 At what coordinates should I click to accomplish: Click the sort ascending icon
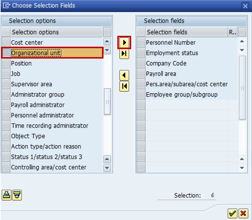(x=6, y=195)
